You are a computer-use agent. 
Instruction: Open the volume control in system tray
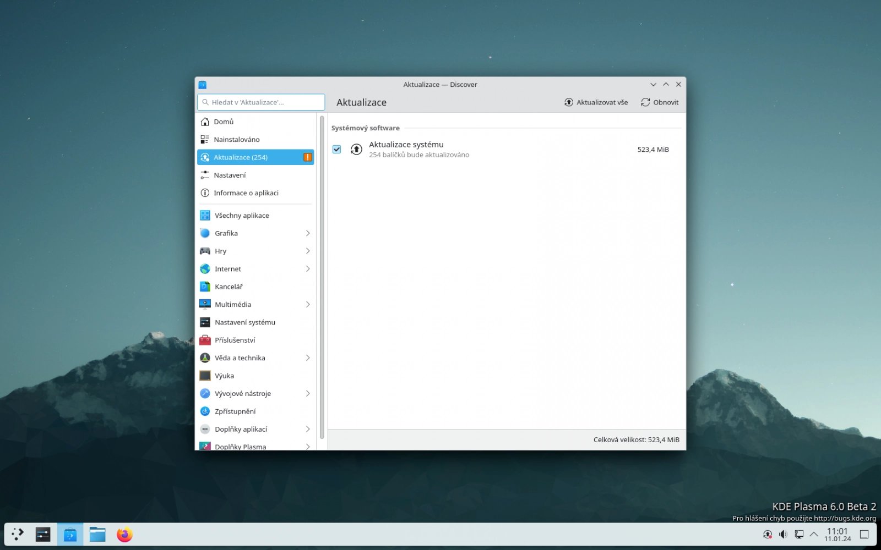click(783, 534)
